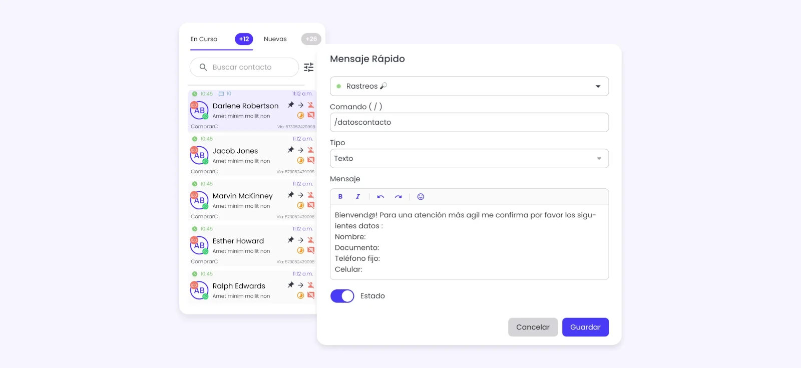
Task: Click the arrow icon on Marvin McKinney's row
Action: [301, 195]
